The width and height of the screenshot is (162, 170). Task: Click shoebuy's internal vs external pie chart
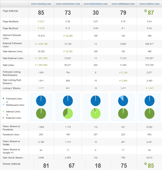click(41, 114)
